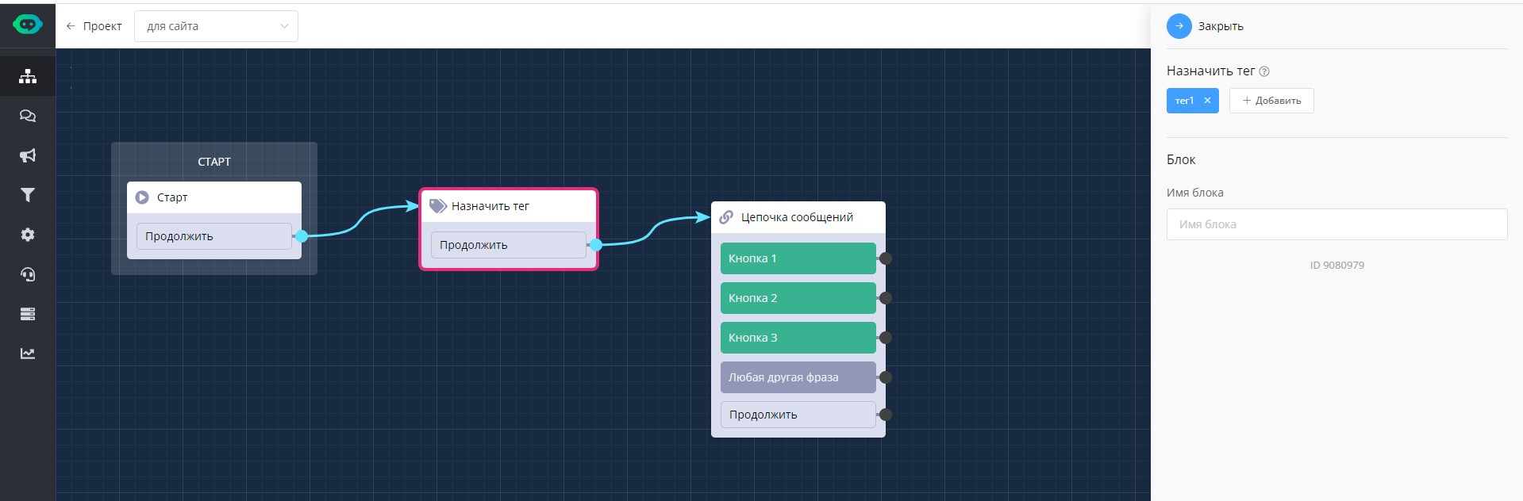This screenshot has height=501, width=1523.
Task: Open the server stack sidebar icon
Action: [x=28, y=314]
